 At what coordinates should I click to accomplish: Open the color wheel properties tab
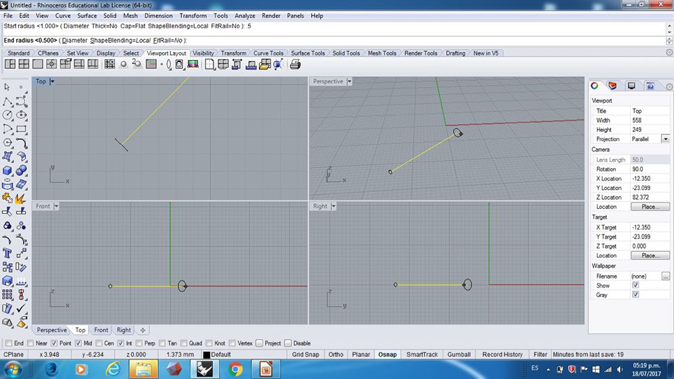tap(594, 86)
